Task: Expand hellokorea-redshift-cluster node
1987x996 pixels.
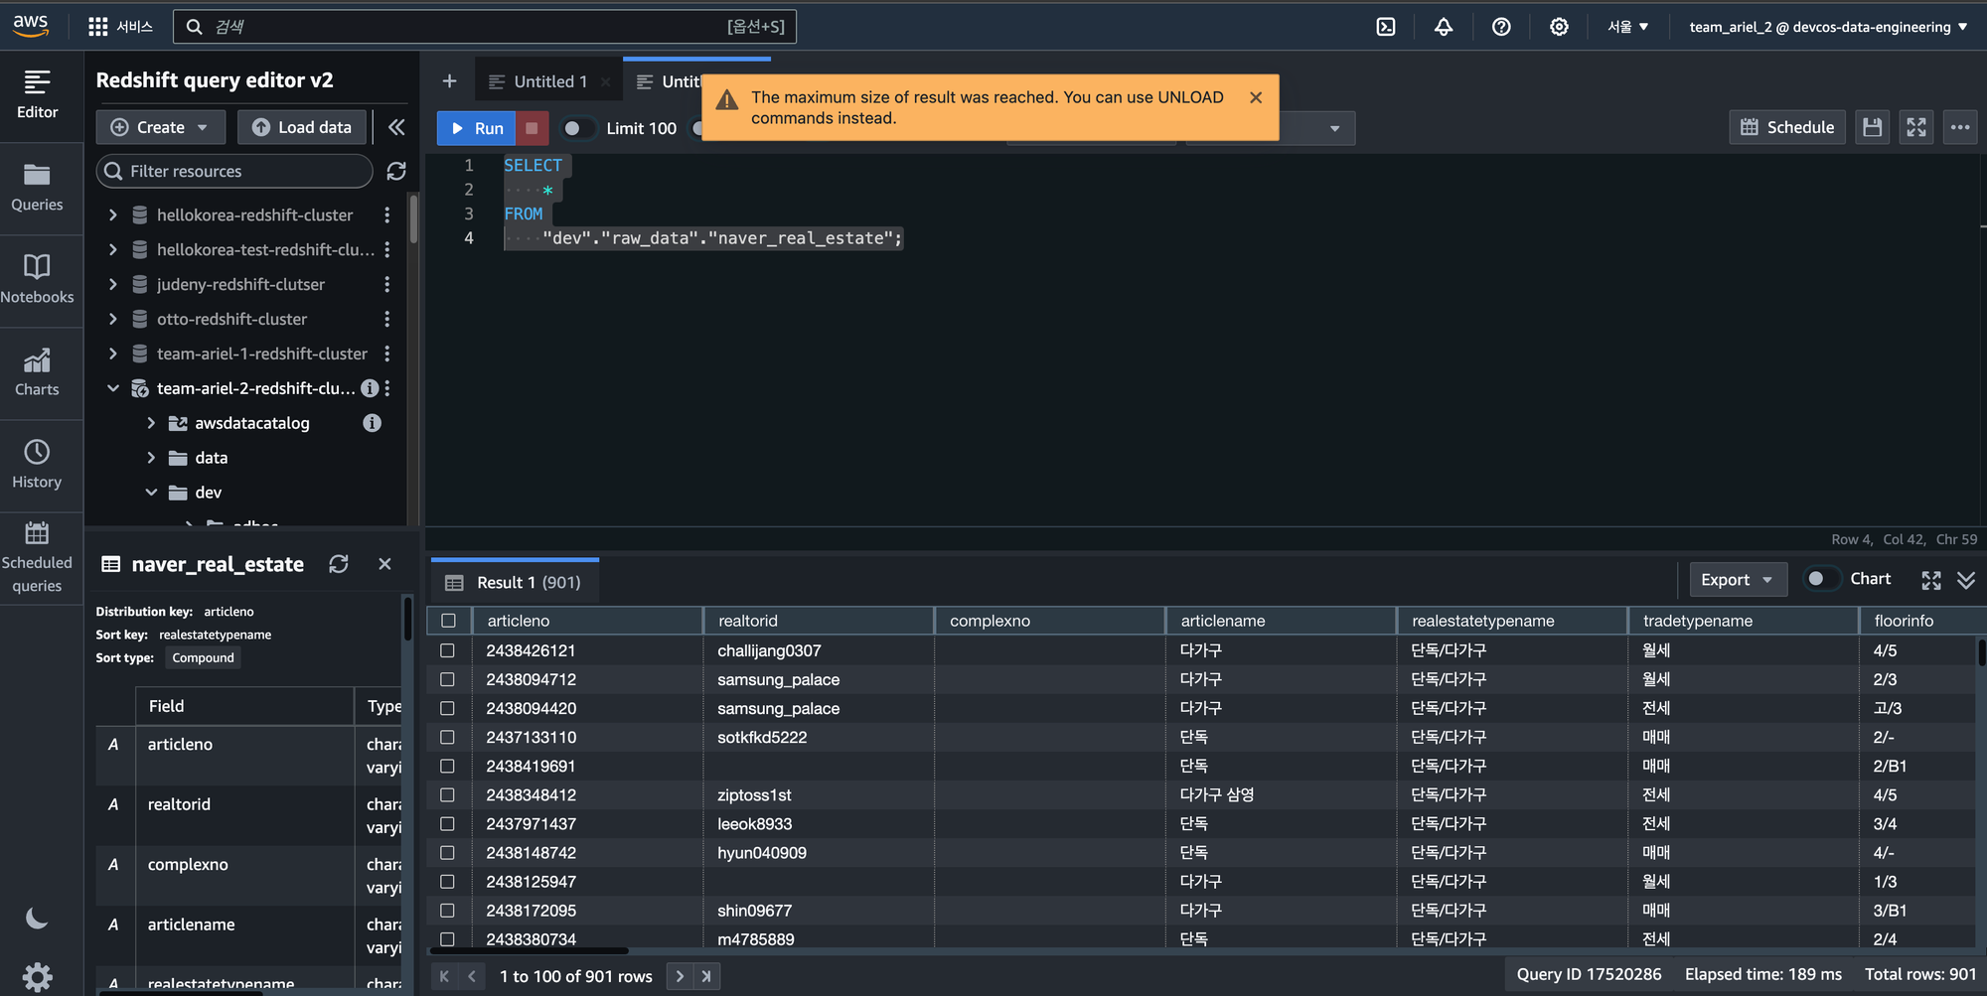Action: click(x=112, y=214)
